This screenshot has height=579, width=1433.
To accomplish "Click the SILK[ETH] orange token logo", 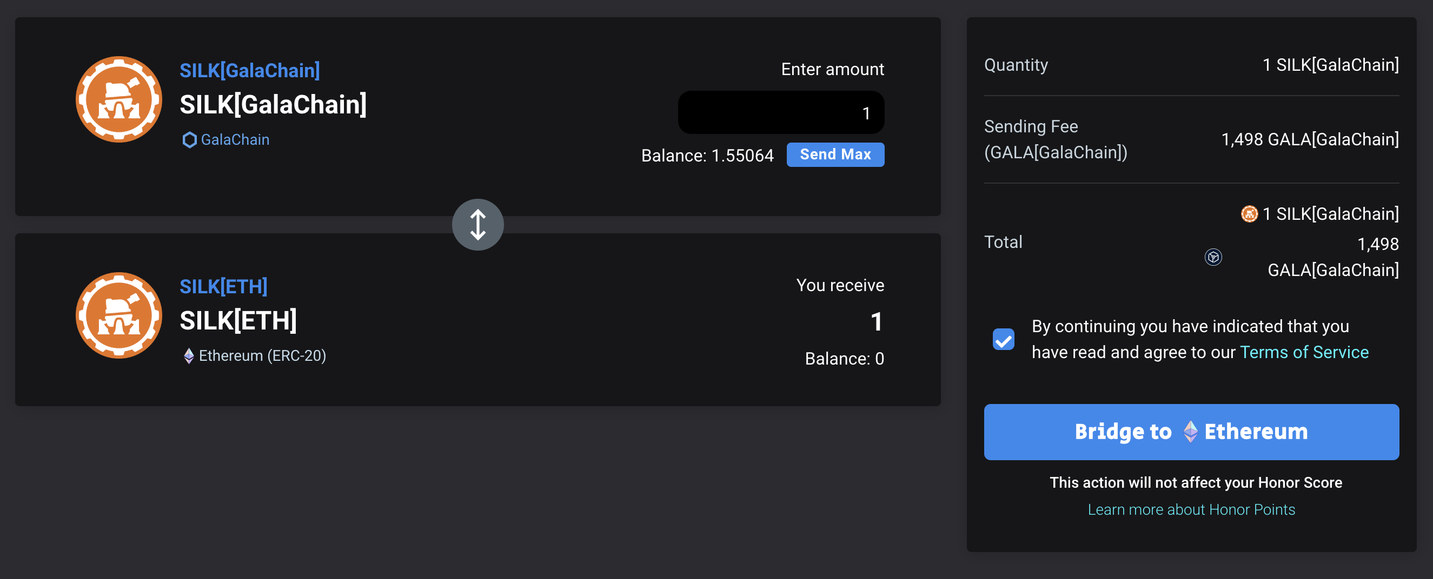I will click(x=118, y=315).
